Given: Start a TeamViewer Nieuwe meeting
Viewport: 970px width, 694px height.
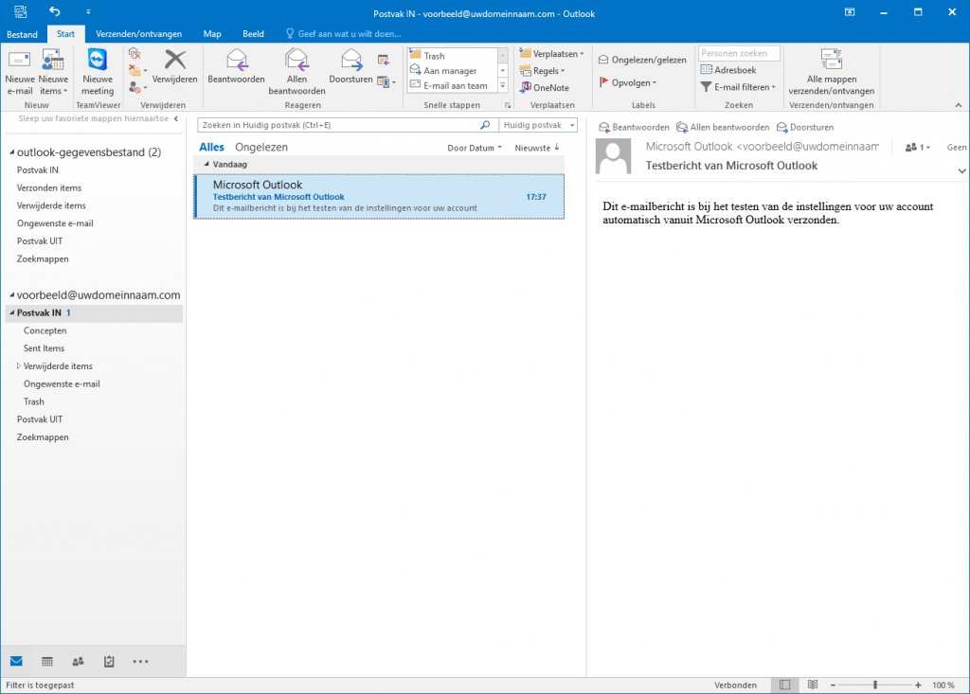Looking at the screenshot, I should (98, 72).
